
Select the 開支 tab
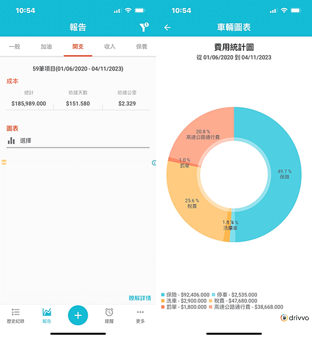(x=78, y=47)
